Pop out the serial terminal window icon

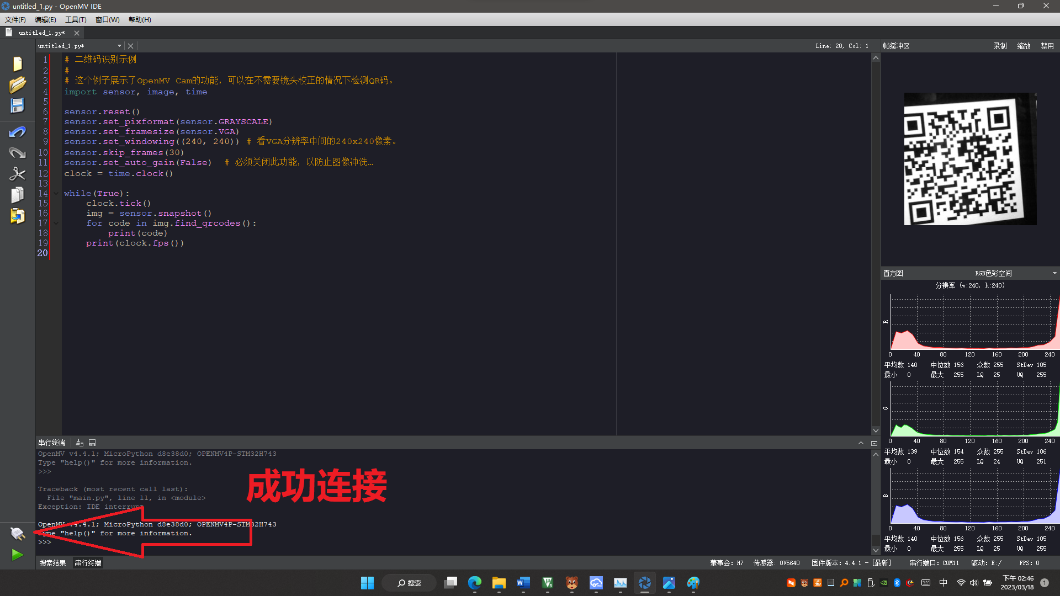874,443
